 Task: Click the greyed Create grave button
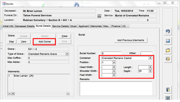[24, 36]
